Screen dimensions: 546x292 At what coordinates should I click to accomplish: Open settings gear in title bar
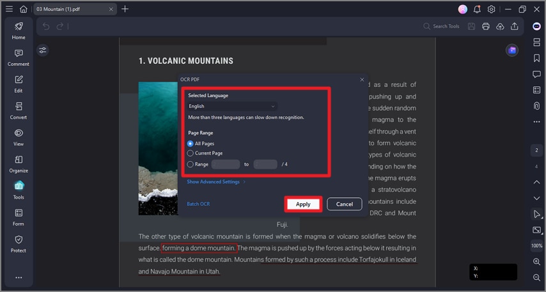[x=491, y=10]
